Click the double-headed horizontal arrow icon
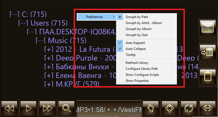This screenshot has height=117, width=218. [208, 108]
